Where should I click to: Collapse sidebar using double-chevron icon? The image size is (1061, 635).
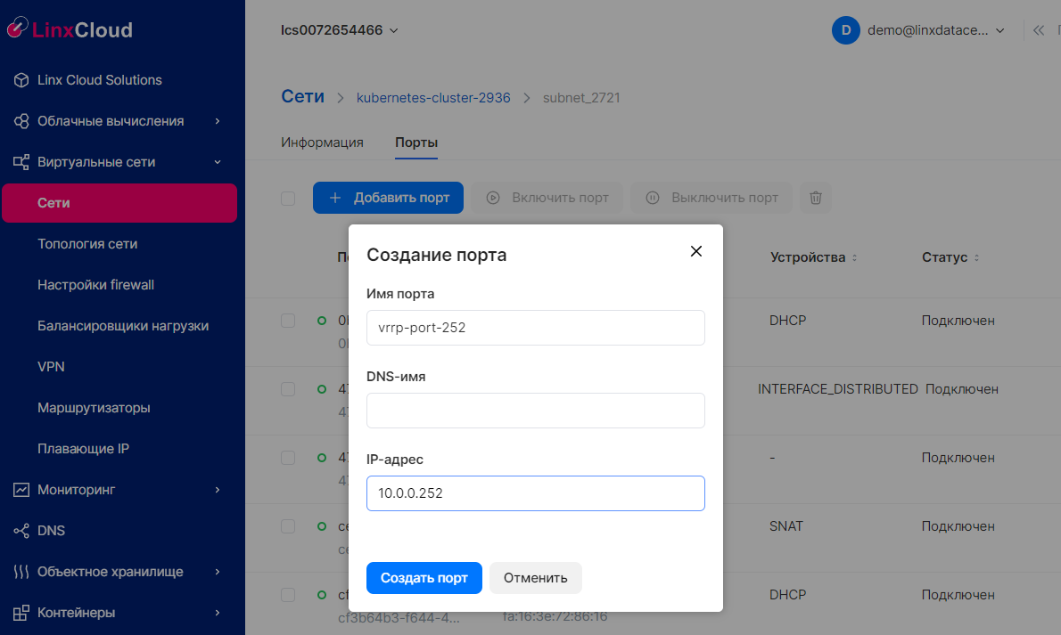click(x=1038, y=30)
